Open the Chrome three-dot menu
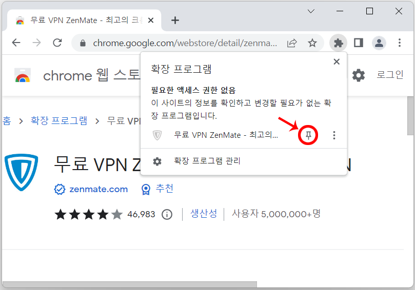415x290 pixels. 400,43
